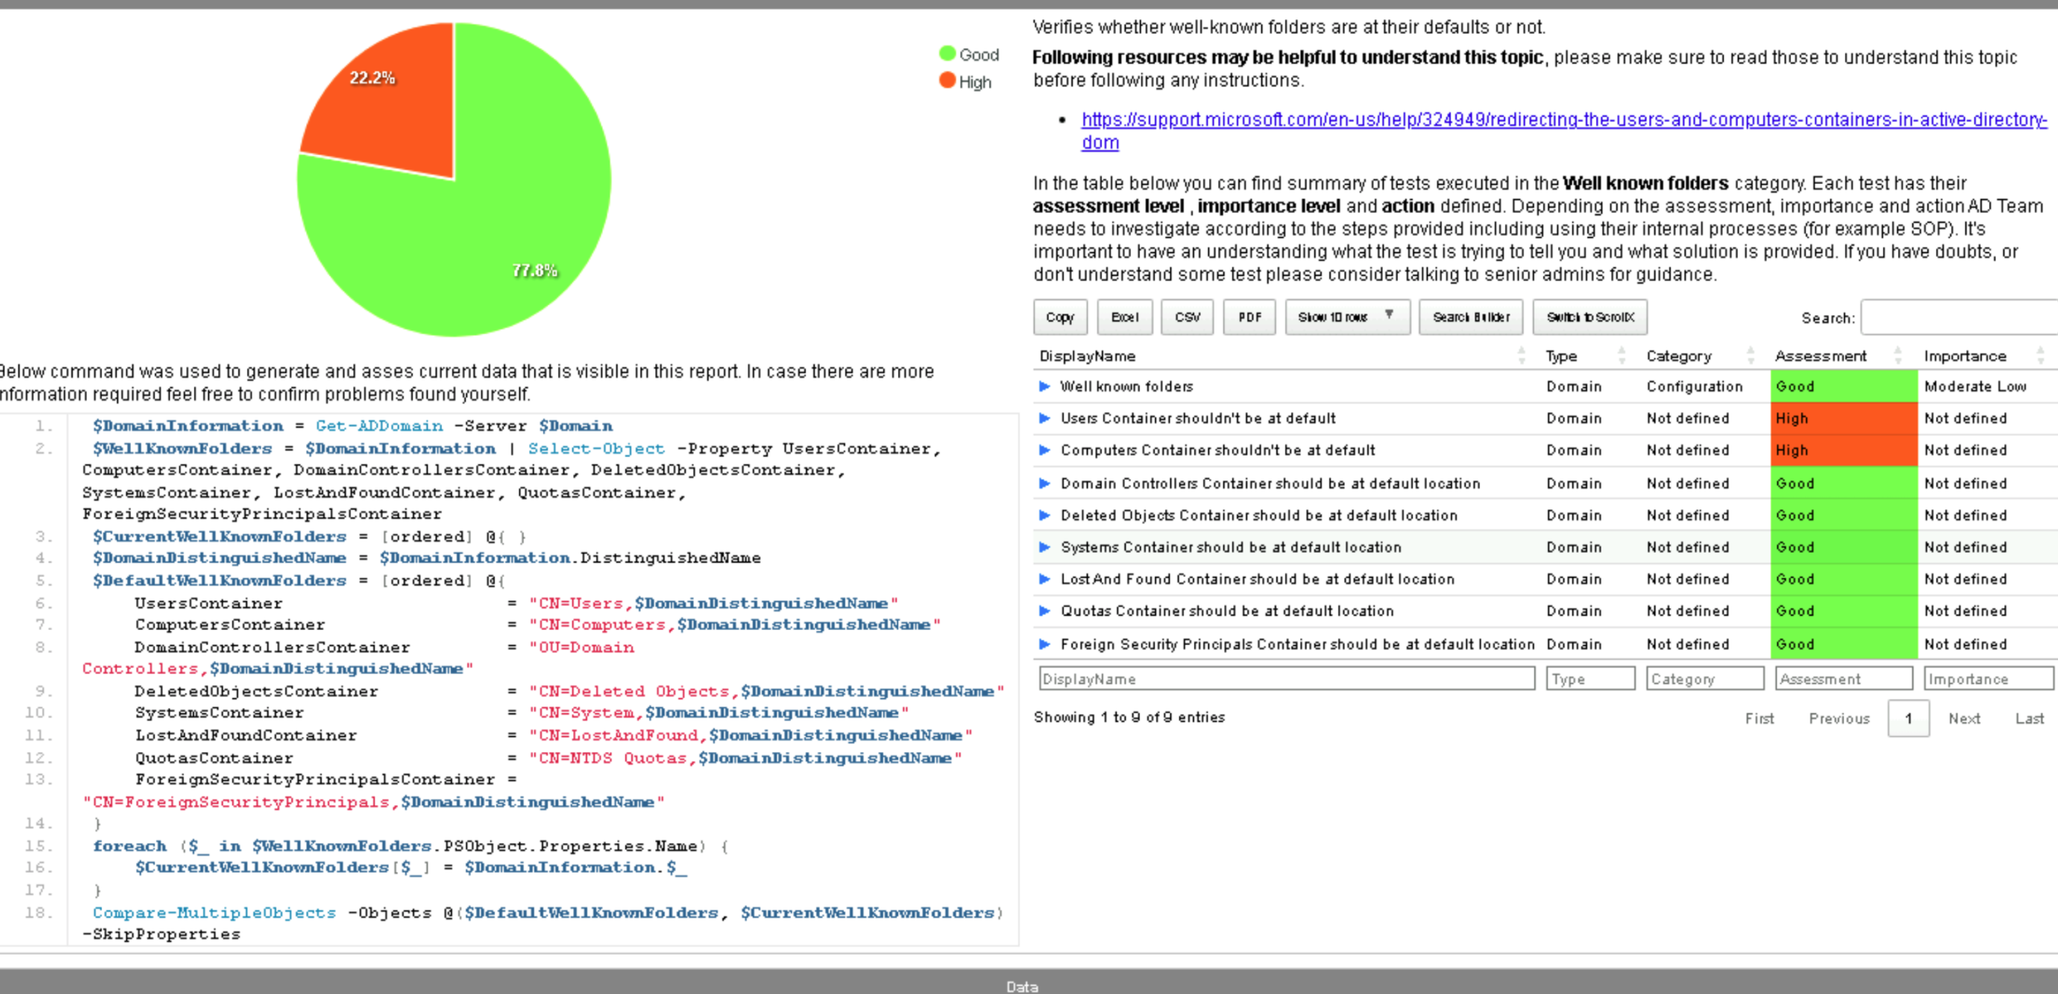Expand Quotas Container row triangle
Viewport: 2058px width, 994px height.
1044,612
